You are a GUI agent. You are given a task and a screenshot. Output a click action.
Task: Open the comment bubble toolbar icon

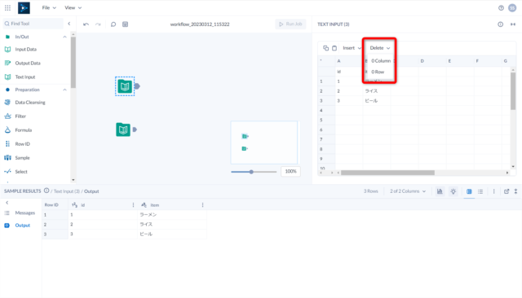(113, 24)
